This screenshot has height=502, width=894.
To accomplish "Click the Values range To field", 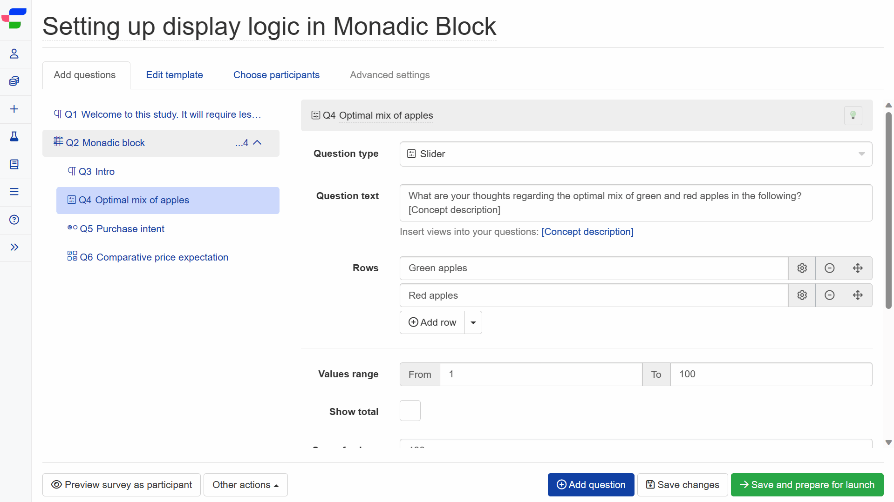I will coord(771,374).
